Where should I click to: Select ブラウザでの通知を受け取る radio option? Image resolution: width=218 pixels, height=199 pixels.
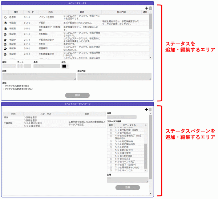4,86
